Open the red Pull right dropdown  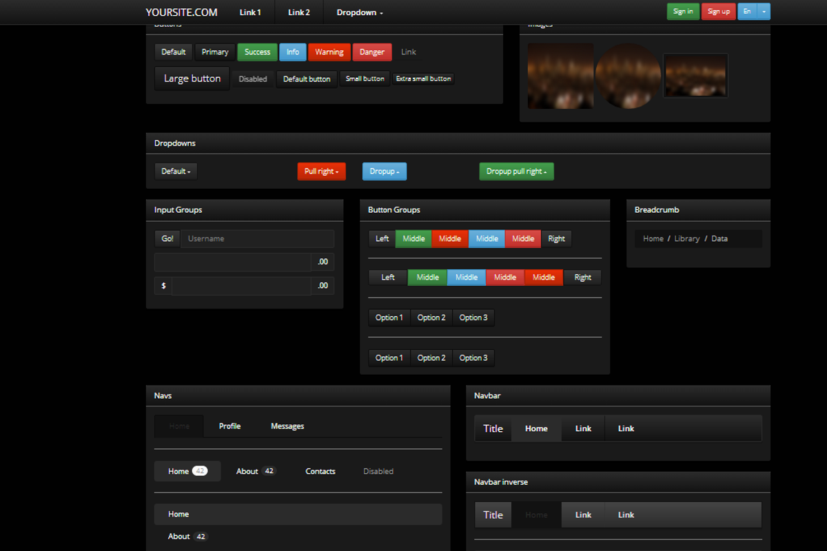click(321, 171)
